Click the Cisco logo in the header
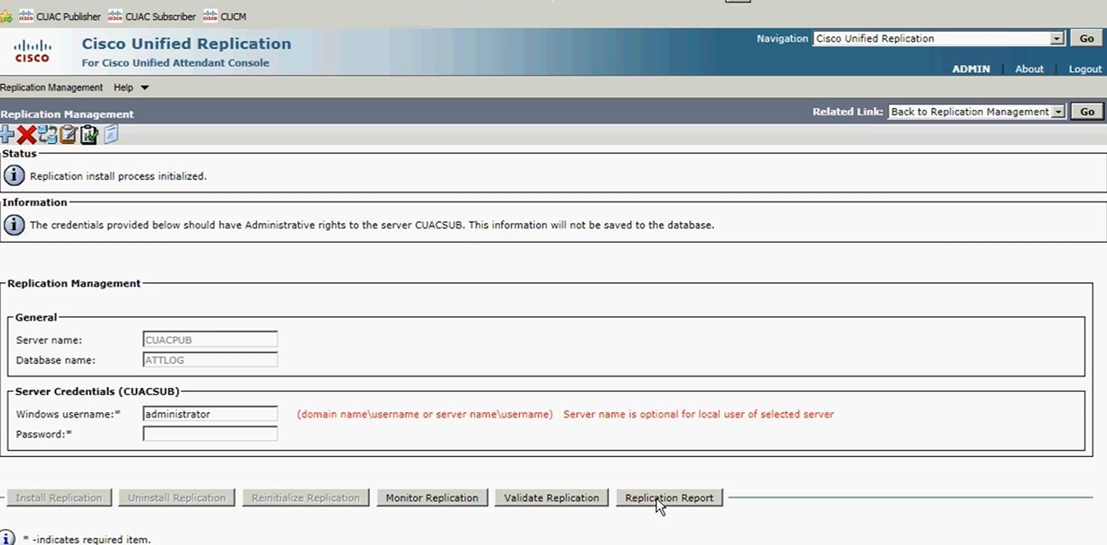 [32, 51]
